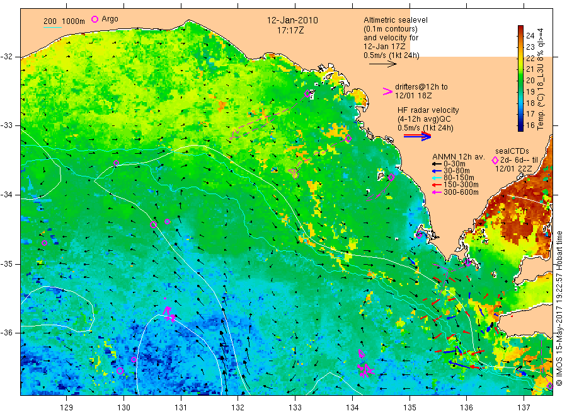The width and height of the screenshot is (567, 416).
Task: Click the cyan line under the 200 depth label
Action: click(52, 27)
